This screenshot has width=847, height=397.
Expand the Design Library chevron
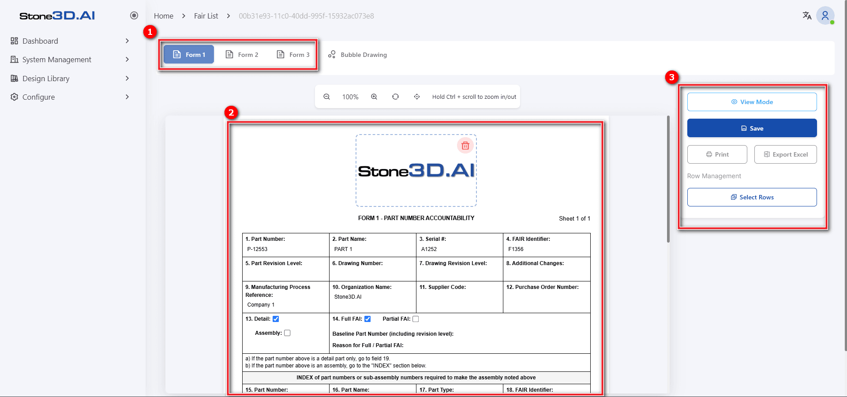click(x=127, y=79)
